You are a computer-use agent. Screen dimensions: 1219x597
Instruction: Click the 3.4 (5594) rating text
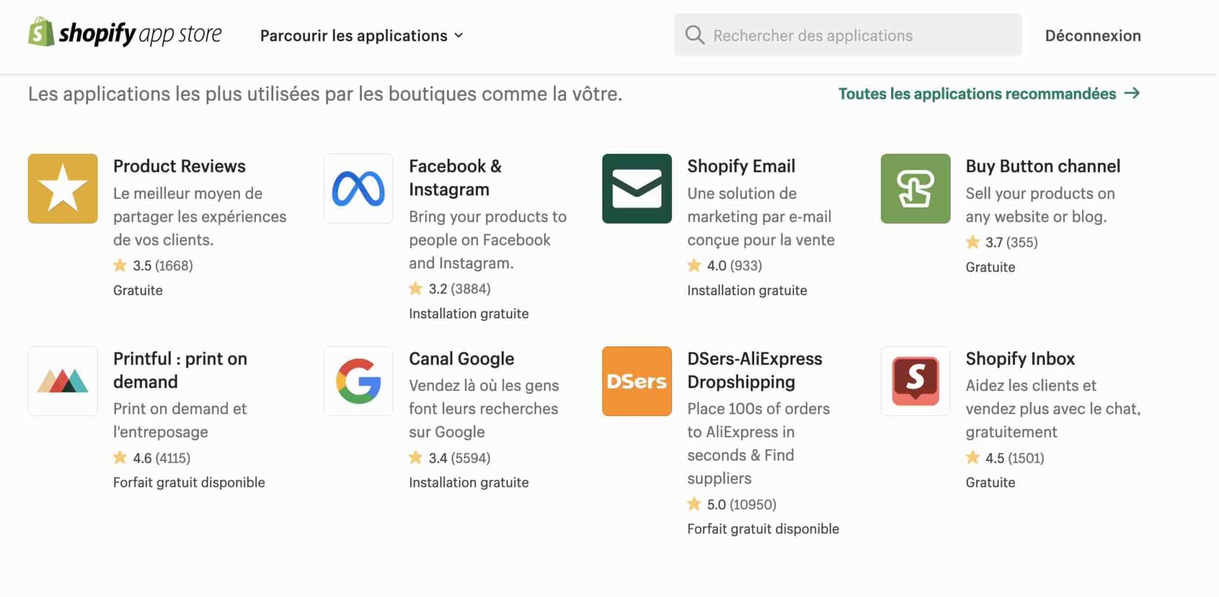[460, 458]
